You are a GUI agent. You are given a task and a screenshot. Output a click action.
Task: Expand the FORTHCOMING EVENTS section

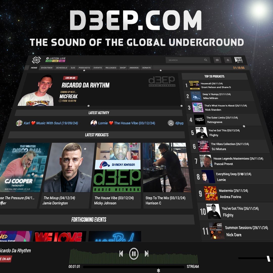coord(88,219)
